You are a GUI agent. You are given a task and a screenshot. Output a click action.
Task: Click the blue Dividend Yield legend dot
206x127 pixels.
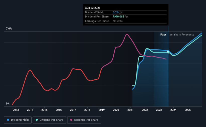point(8,120)
